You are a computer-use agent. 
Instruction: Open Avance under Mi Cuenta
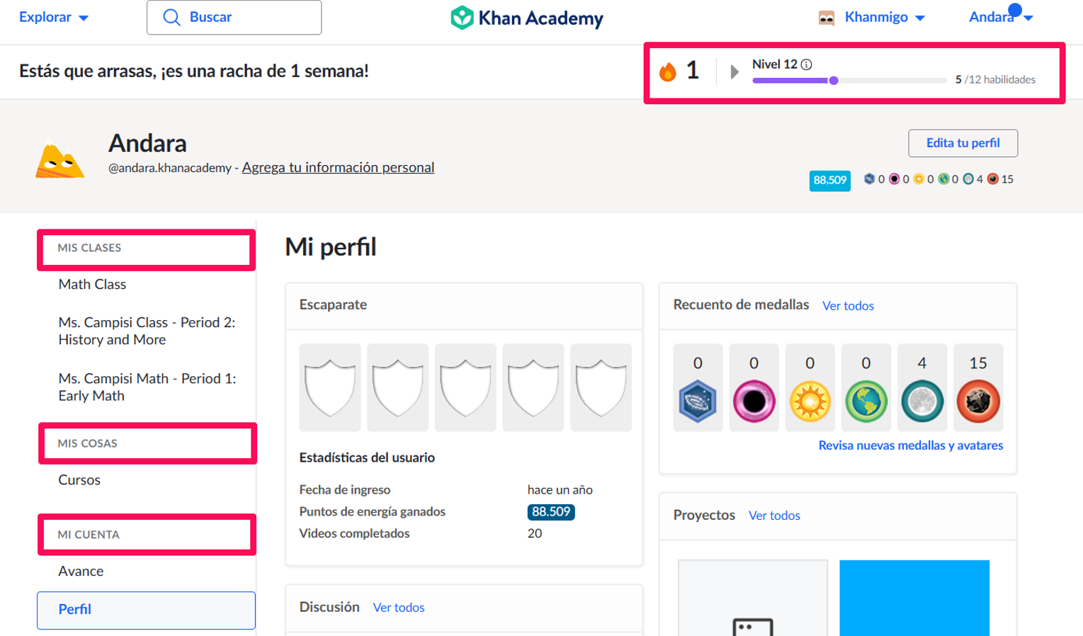pyautogui.click(x=81, y=571)
